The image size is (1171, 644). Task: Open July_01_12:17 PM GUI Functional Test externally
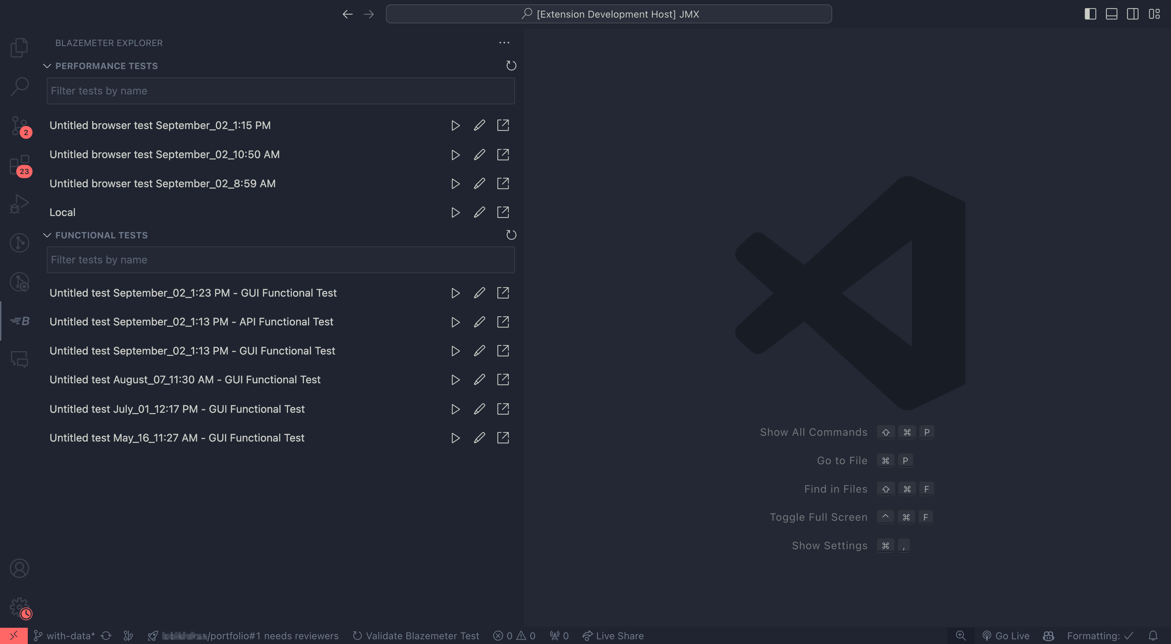(503, 409)
